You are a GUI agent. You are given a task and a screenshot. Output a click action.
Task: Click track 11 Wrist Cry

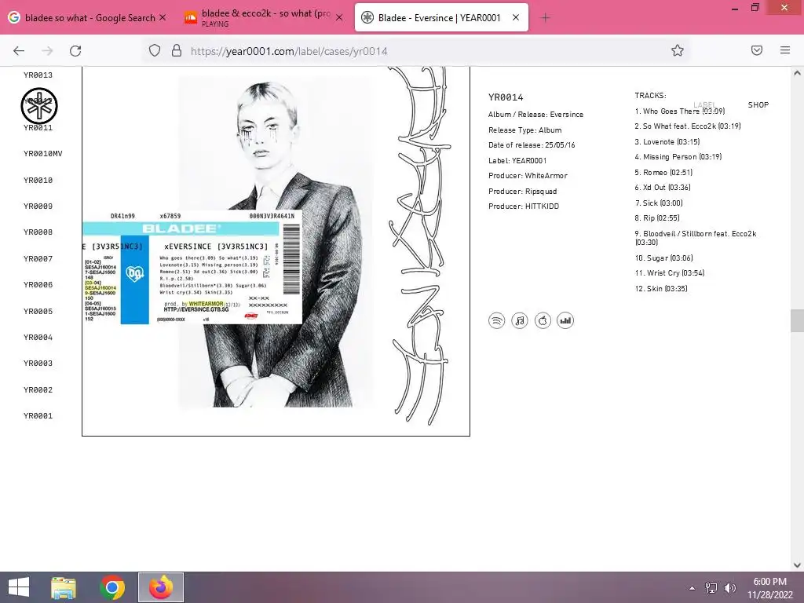(669, 273)
